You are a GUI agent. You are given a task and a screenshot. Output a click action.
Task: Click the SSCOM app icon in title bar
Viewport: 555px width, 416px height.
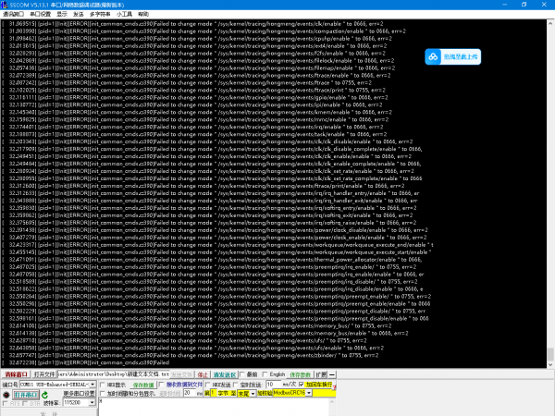pyautogui.click(x=6, y=5)
